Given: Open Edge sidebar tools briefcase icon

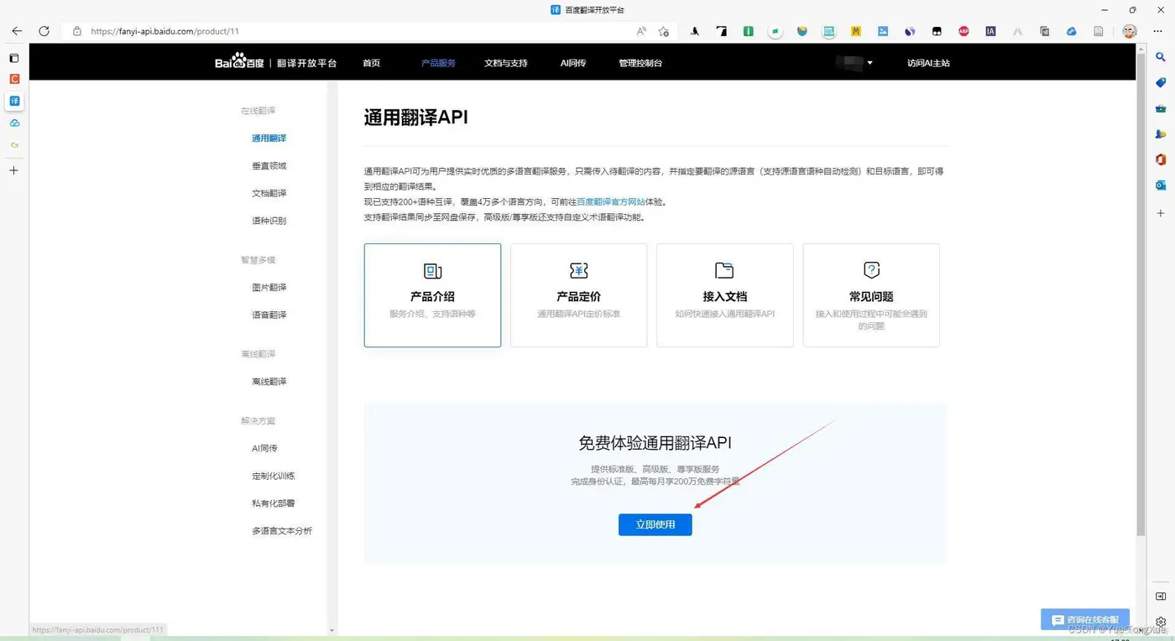Looking at the screenshot, I should pyautogui.click(x=1161, y=108).
